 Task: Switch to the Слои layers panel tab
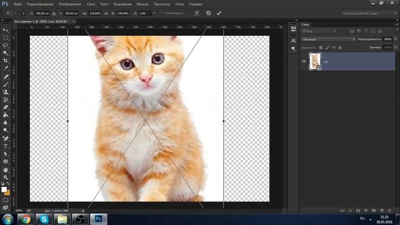pyautogui.click(x=305, y=24)
